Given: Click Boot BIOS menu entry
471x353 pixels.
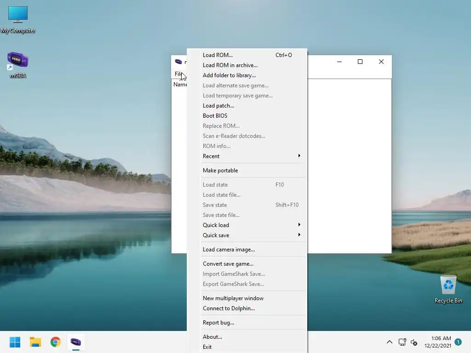Looking at the screenshot, I should coord(247,115).
